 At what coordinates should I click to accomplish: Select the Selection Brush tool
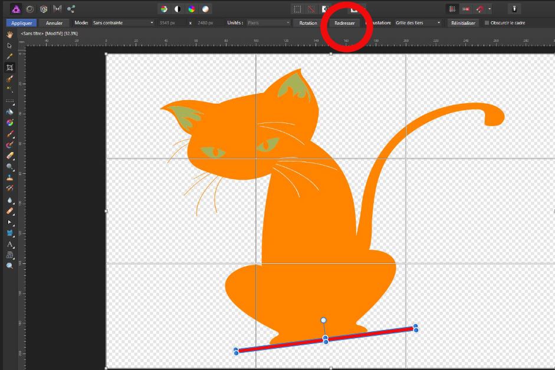tap(9, 78)
